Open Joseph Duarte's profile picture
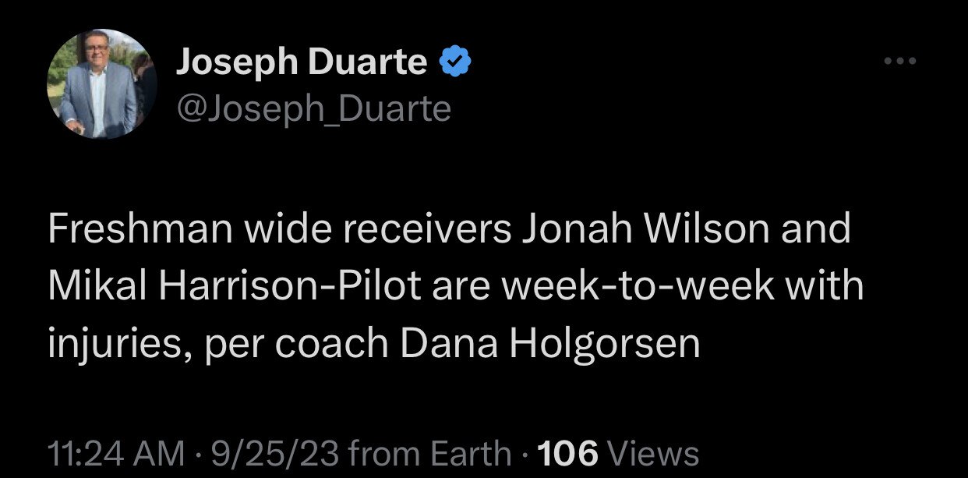 coord(102,83)
